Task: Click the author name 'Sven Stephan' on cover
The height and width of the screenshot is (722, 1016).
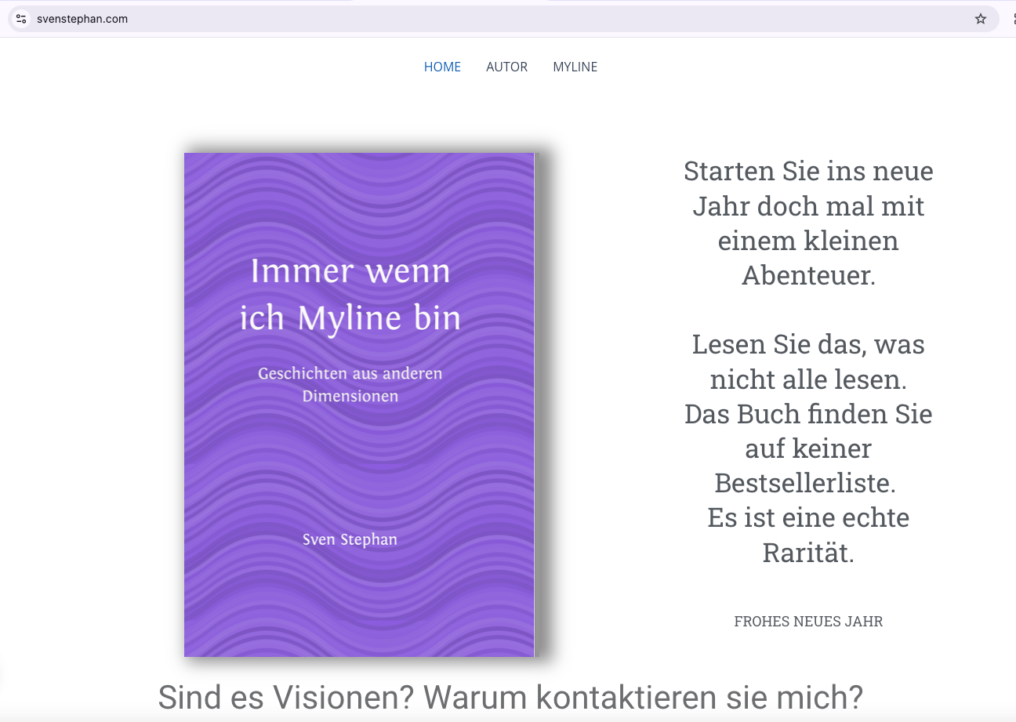Action: tap(350, 539)
